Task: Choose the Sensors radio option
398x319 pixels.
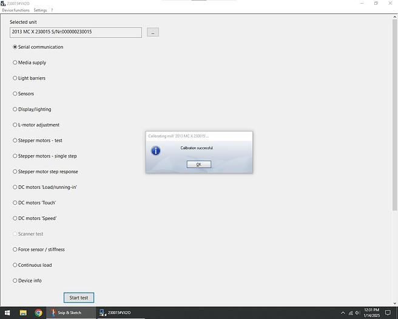Action: point(15,94)
